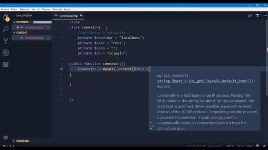268x150 pixels.
Task: Click the public function conexion() declaration
Action: click(97, 64)
